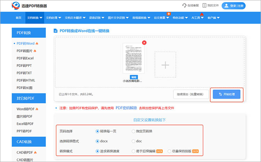Screen dimensions: 261x162
Task: Open the PDF密码解除 link
Action: coord(126,108)
